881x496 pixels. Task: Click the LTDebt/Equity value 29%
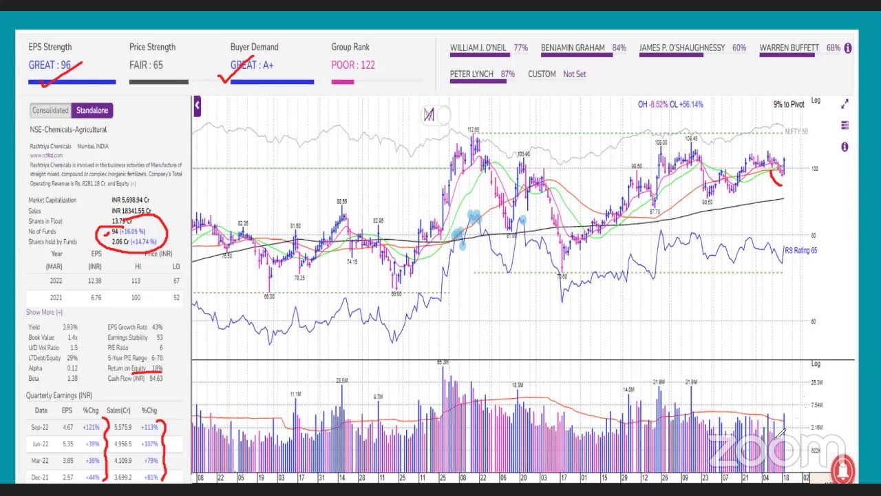72,358
